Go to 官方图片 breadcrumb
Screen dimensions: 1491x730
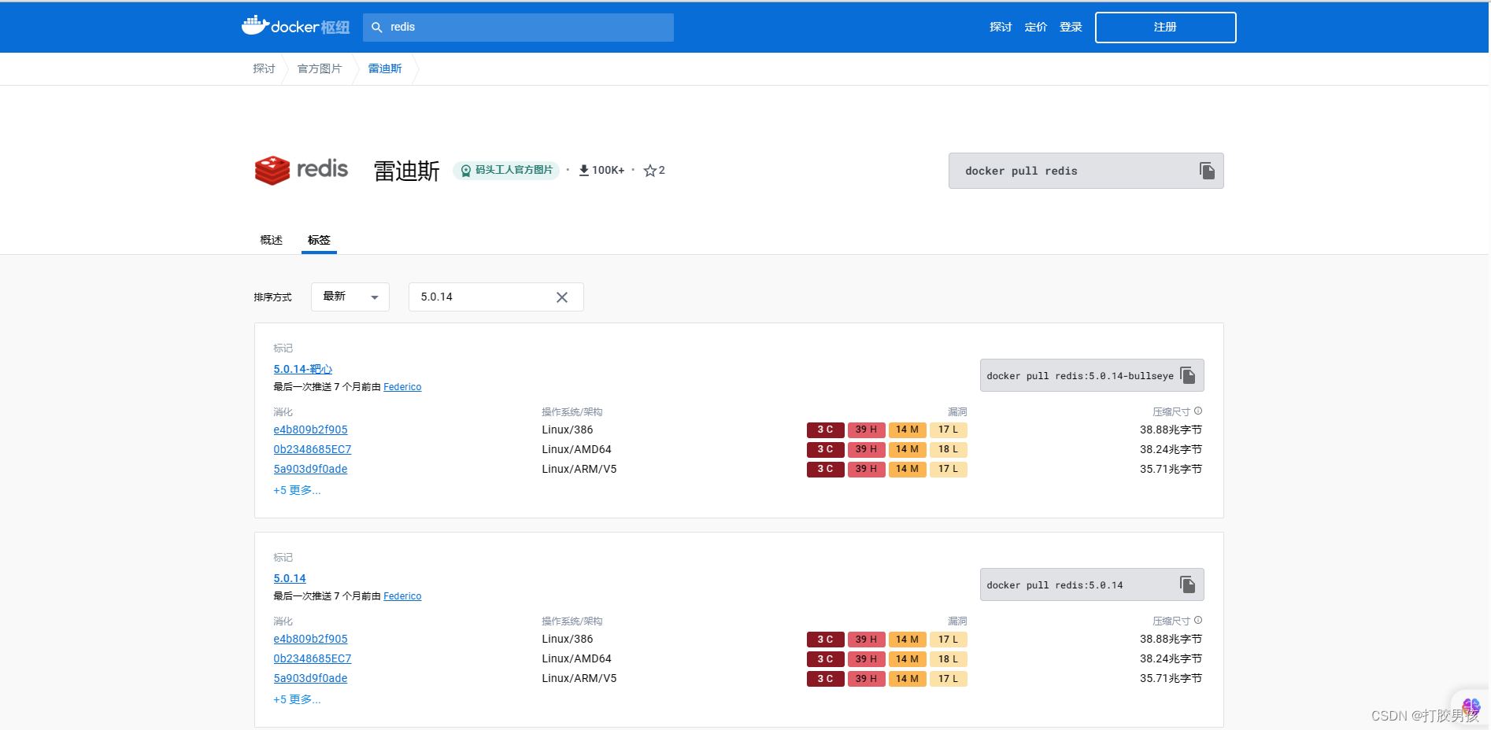tap(320, 68)
